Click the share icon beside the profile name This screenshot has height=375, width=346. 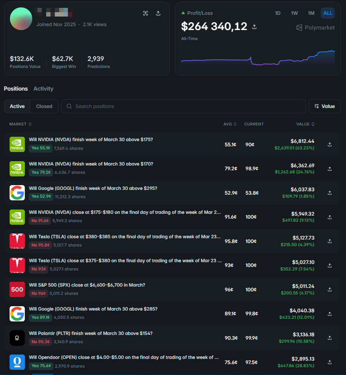tap(158, 14)
